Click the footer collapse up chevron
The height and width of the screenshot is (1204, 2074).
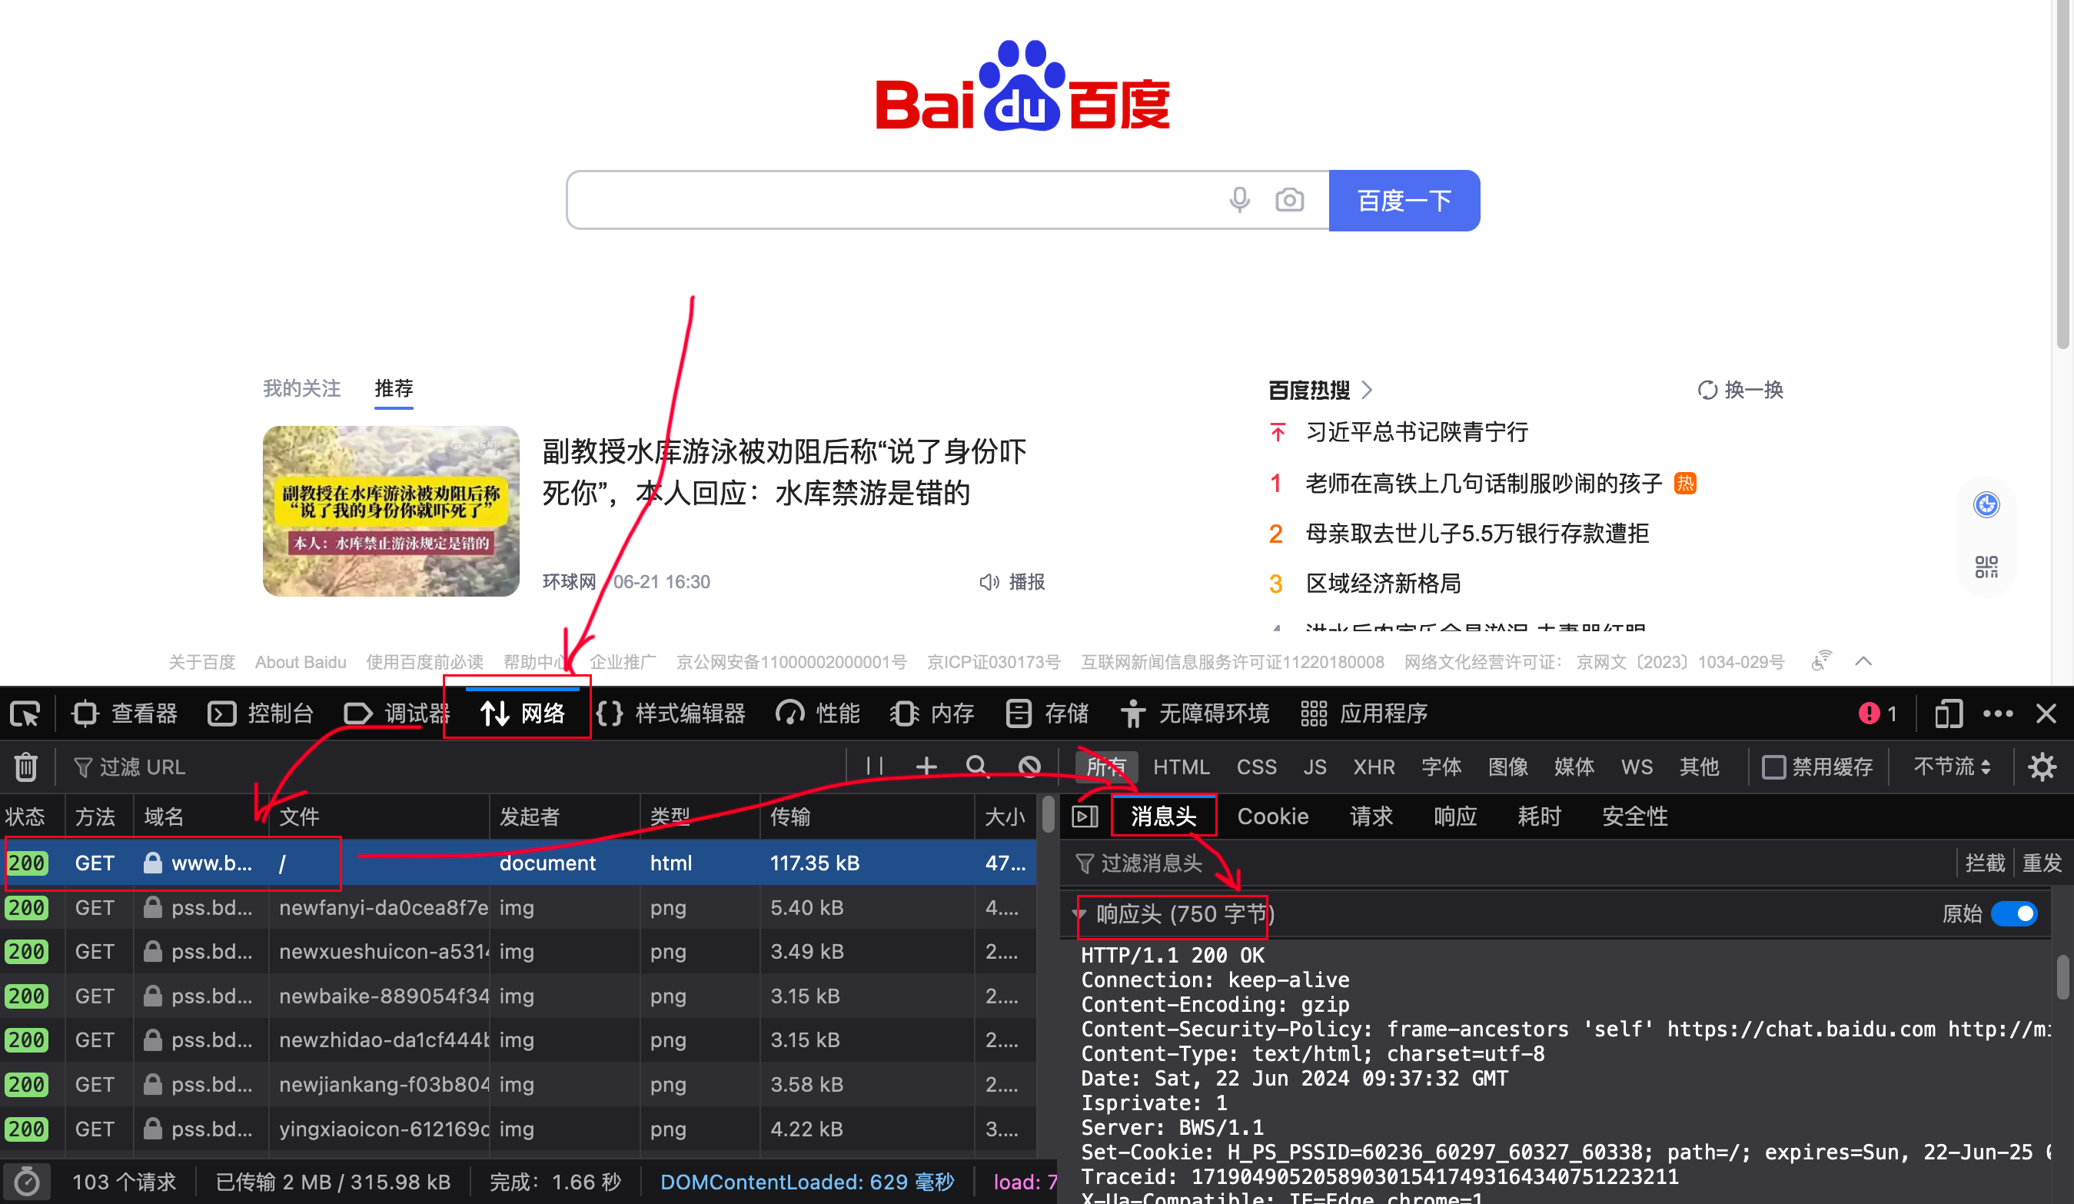pos(1863,661)
